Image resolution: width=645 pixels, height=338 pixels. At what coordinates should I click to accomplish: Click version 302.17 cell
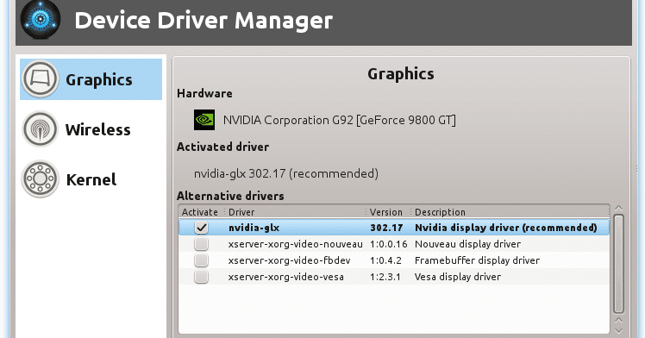(x=386, y=228)
